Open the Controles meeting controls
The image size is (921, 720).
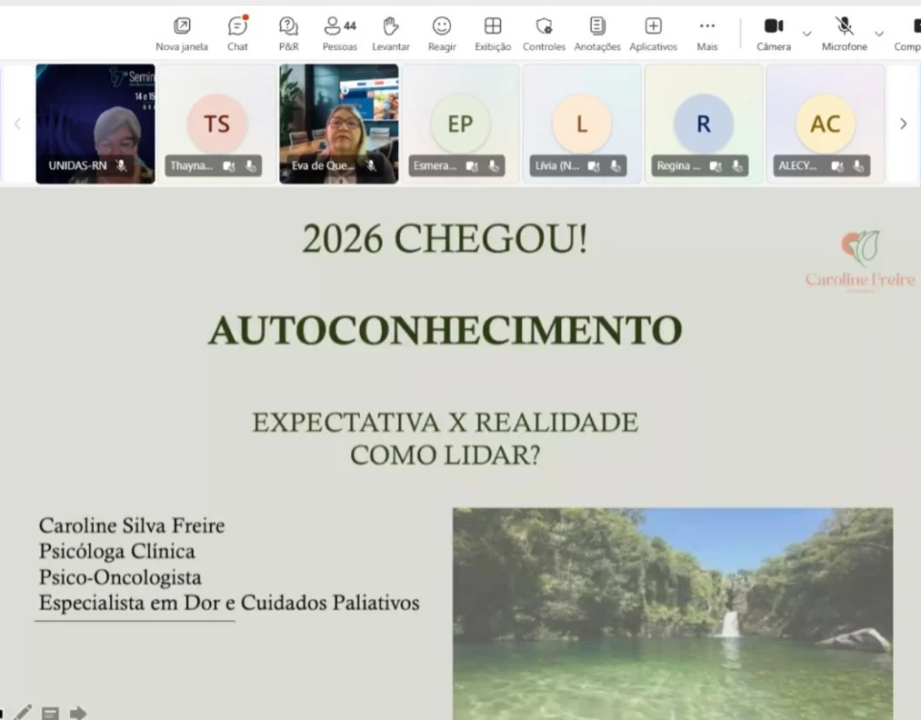(x=544, y=32)
